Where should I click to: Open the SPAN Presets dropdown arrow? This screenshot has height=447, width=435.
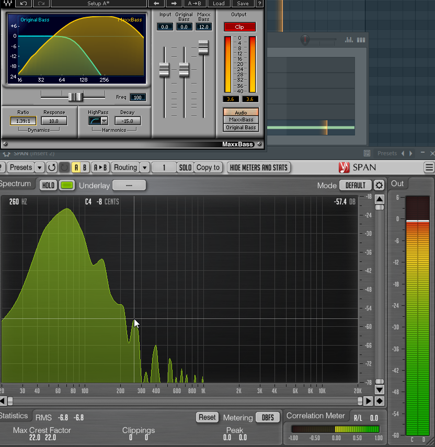tap(40, 167)
